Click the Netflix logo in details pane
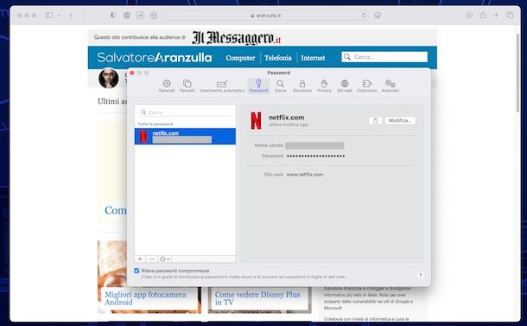 click(256, 120)
